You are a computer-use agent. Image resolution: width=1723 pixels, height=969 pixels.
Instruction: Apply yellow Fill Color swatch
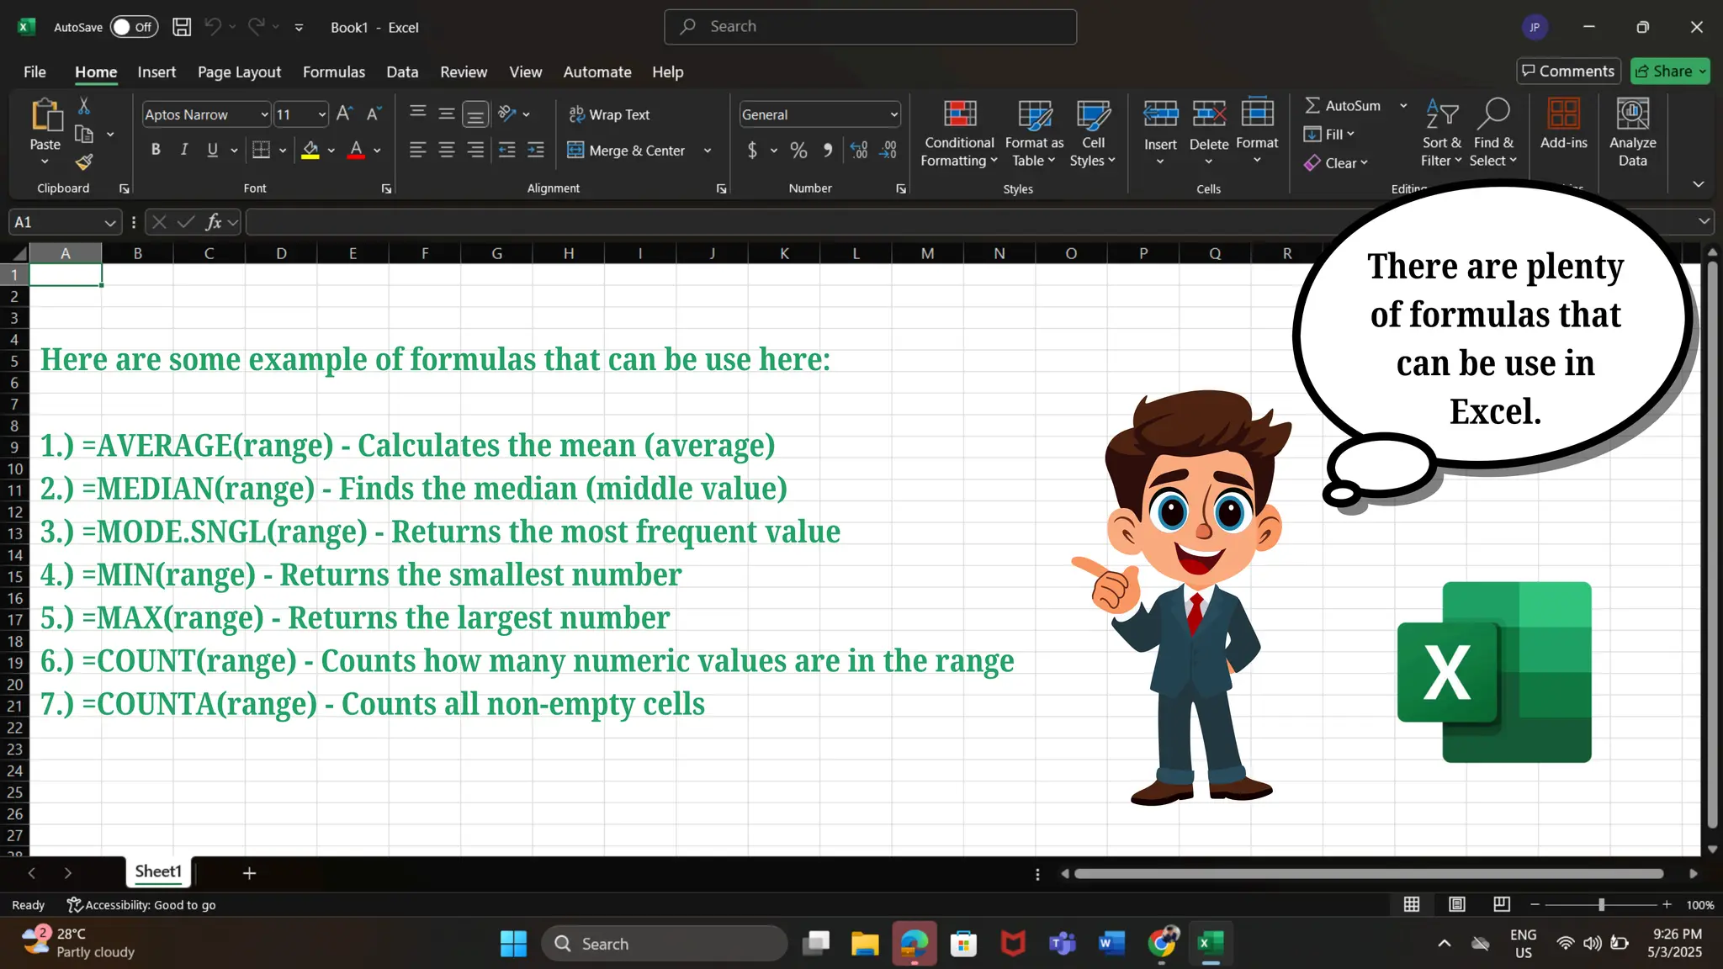pos(310,151)
